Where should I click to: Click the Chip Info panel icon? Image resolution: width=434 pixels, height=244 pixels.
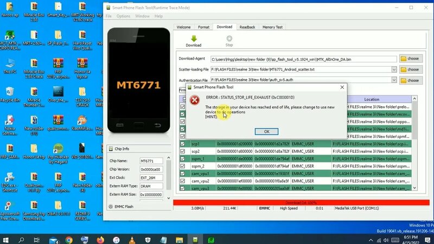point(111,149)
